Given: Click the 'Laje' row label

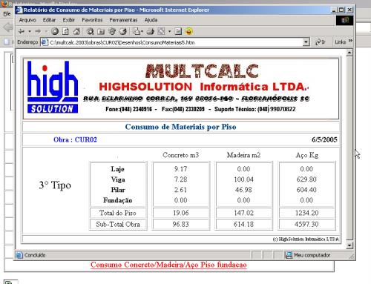Looking at the screenshot, I should (118, 169).
